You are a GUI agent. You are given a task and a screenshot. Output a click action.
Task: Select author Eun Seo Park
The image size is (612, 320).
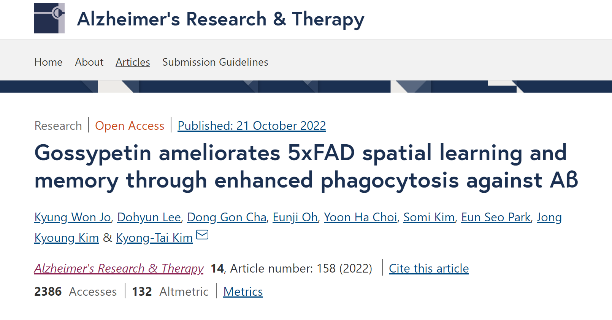point(496,217)
